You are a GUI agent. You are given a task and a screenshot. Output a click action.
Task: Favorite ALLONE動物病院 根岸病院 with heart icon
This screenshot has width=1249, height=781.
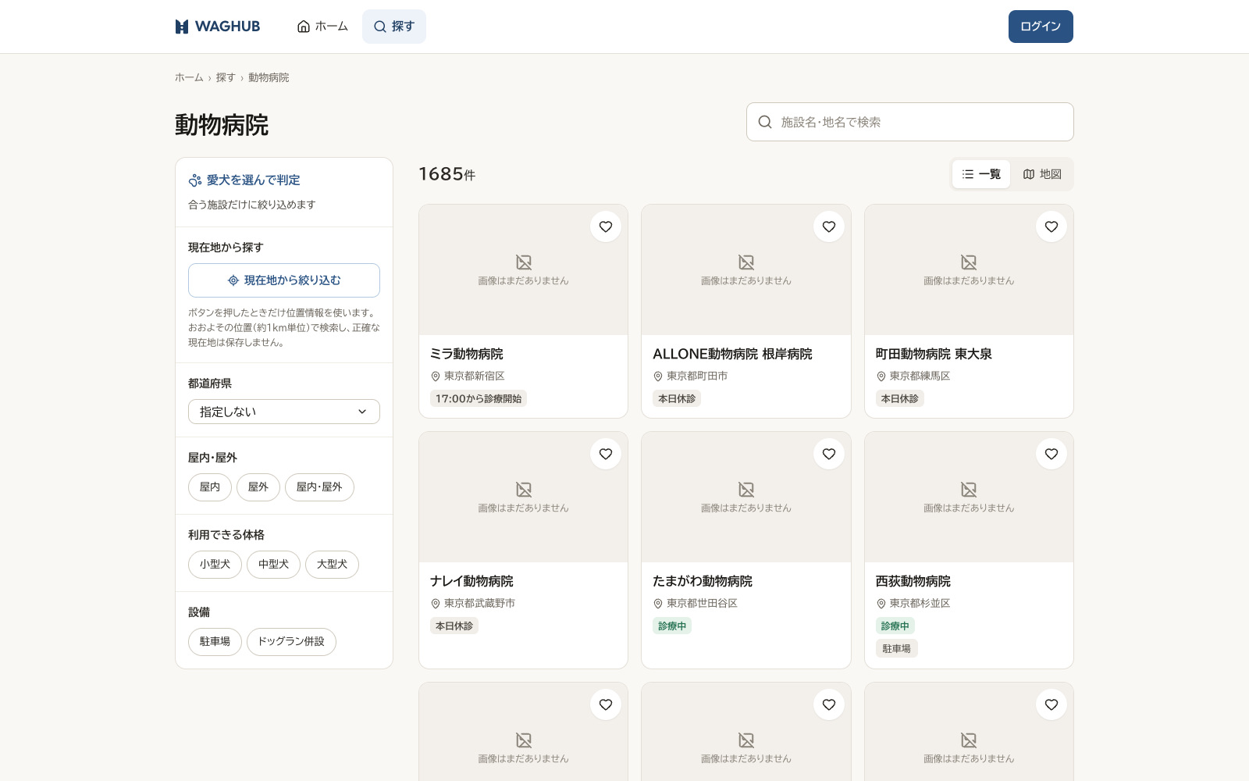(829, 226)
